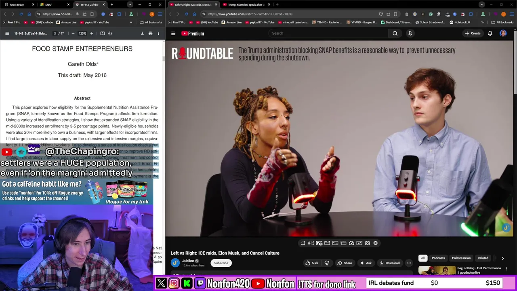Screen dimensions: 517x291
Task: Show more filter chips arrow
Action: (x=502, y=258)
